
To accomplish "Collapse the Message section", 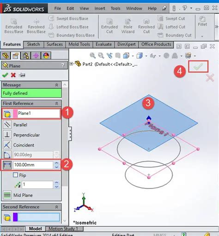I will 57,85.
